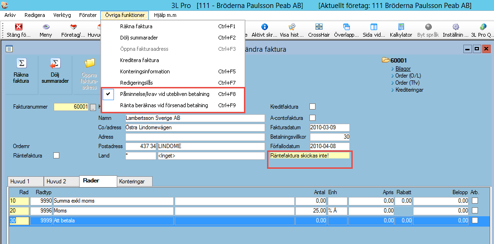
Task: Open lookup button beside Fakturanummer field
Action: (x=93, y=107)
